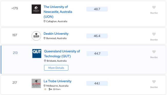Image resolution: width=167 pixels, height=95 pixels.
Task: Click the Burwood, Australia location pin
Action: [x=44, y=38]
